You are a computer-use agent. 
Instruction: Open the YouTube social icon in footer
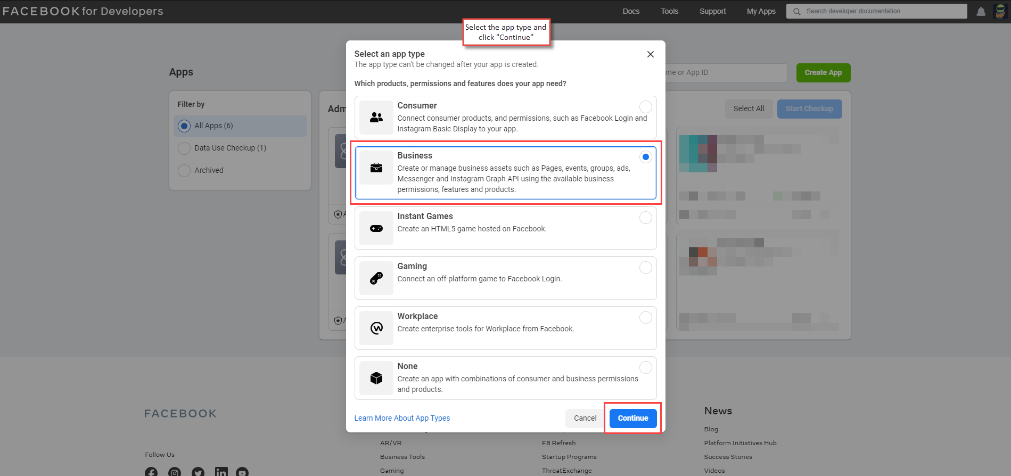[x=242, y=472]
